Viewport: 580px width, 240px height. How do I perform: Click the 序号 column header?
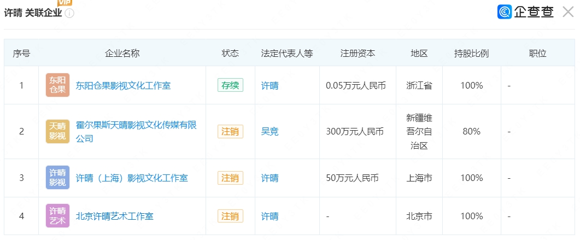tap(21, 53)
